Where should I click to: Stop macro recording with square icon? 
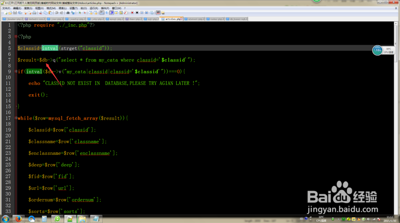coord(137,13)
